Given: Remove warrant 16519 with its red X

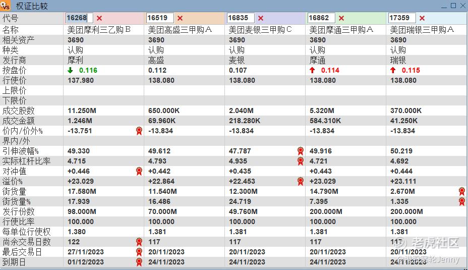Looking at the screenshot, I should (x=180, y=18).
